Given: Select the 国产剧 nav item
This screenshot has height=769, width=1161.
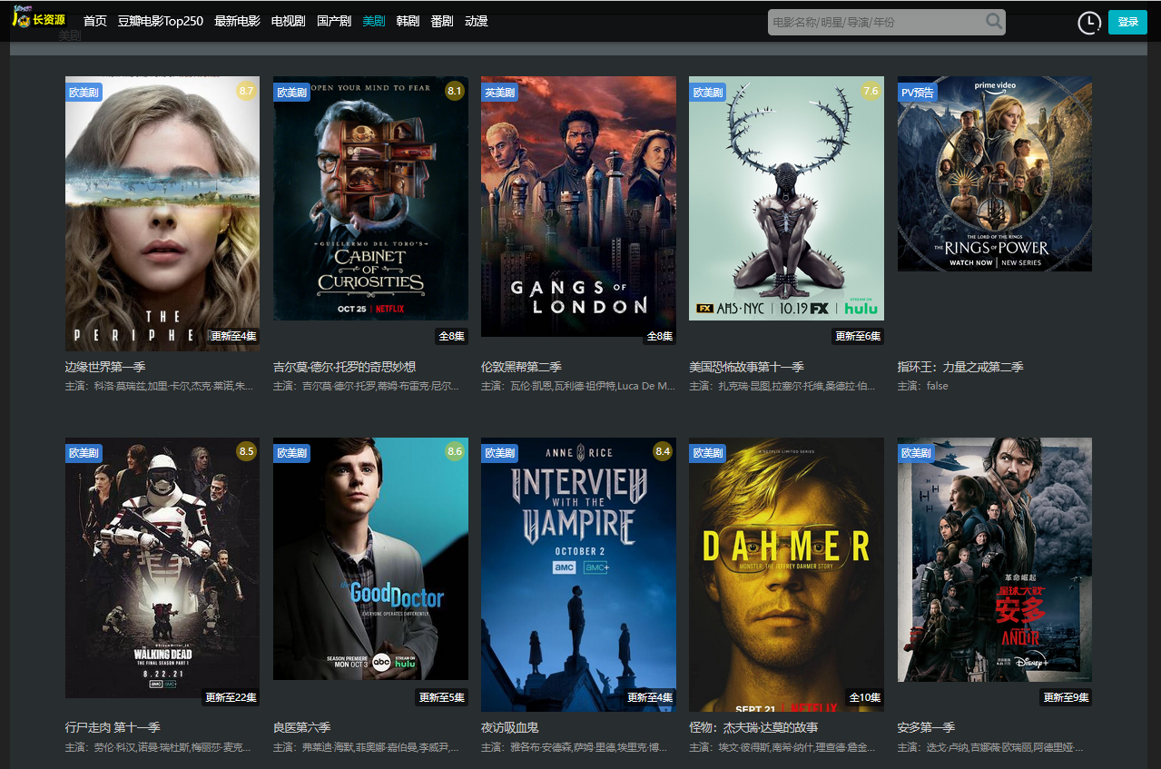Looking at the screenshot, I should (333, 21).
